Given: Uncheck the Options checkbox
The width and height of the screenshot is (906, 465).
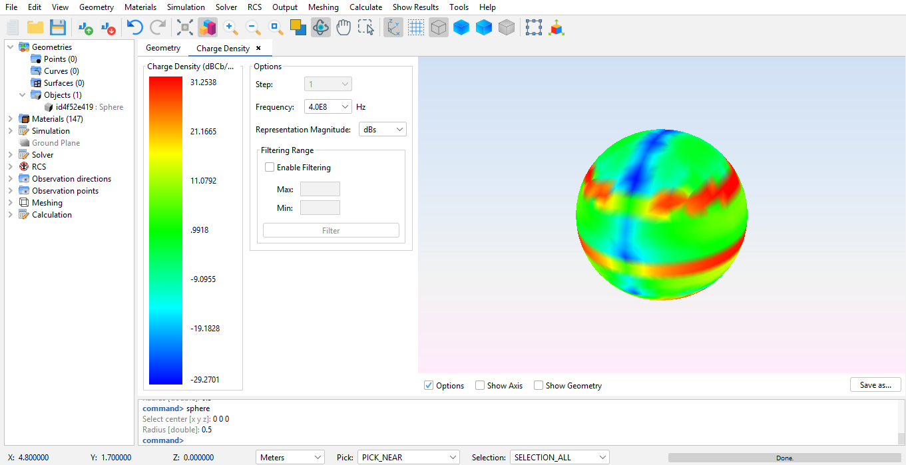Looking at the screenshot, I should point(429,386).
